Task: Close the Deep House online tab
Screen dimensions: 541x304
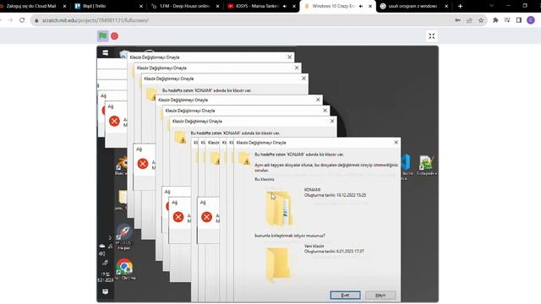Action: (217, 6)
